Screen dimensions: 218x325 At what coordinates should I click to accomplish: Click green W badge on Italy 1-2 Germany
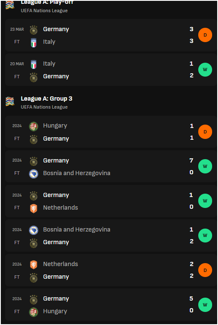205,69
